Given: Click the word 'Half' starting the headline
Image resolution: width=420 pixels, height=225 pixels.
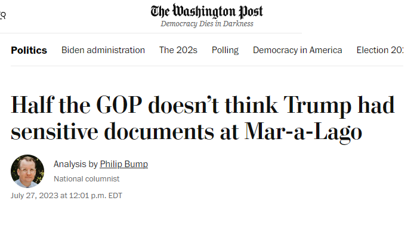Looking at the screenshot, I should click(x=32, y=104).
